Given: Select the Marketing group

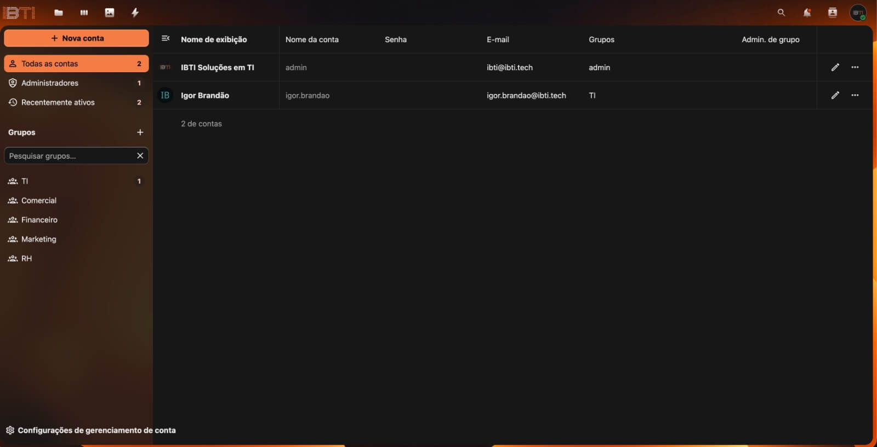Looking at the screenshot, I should coord(76,239).
